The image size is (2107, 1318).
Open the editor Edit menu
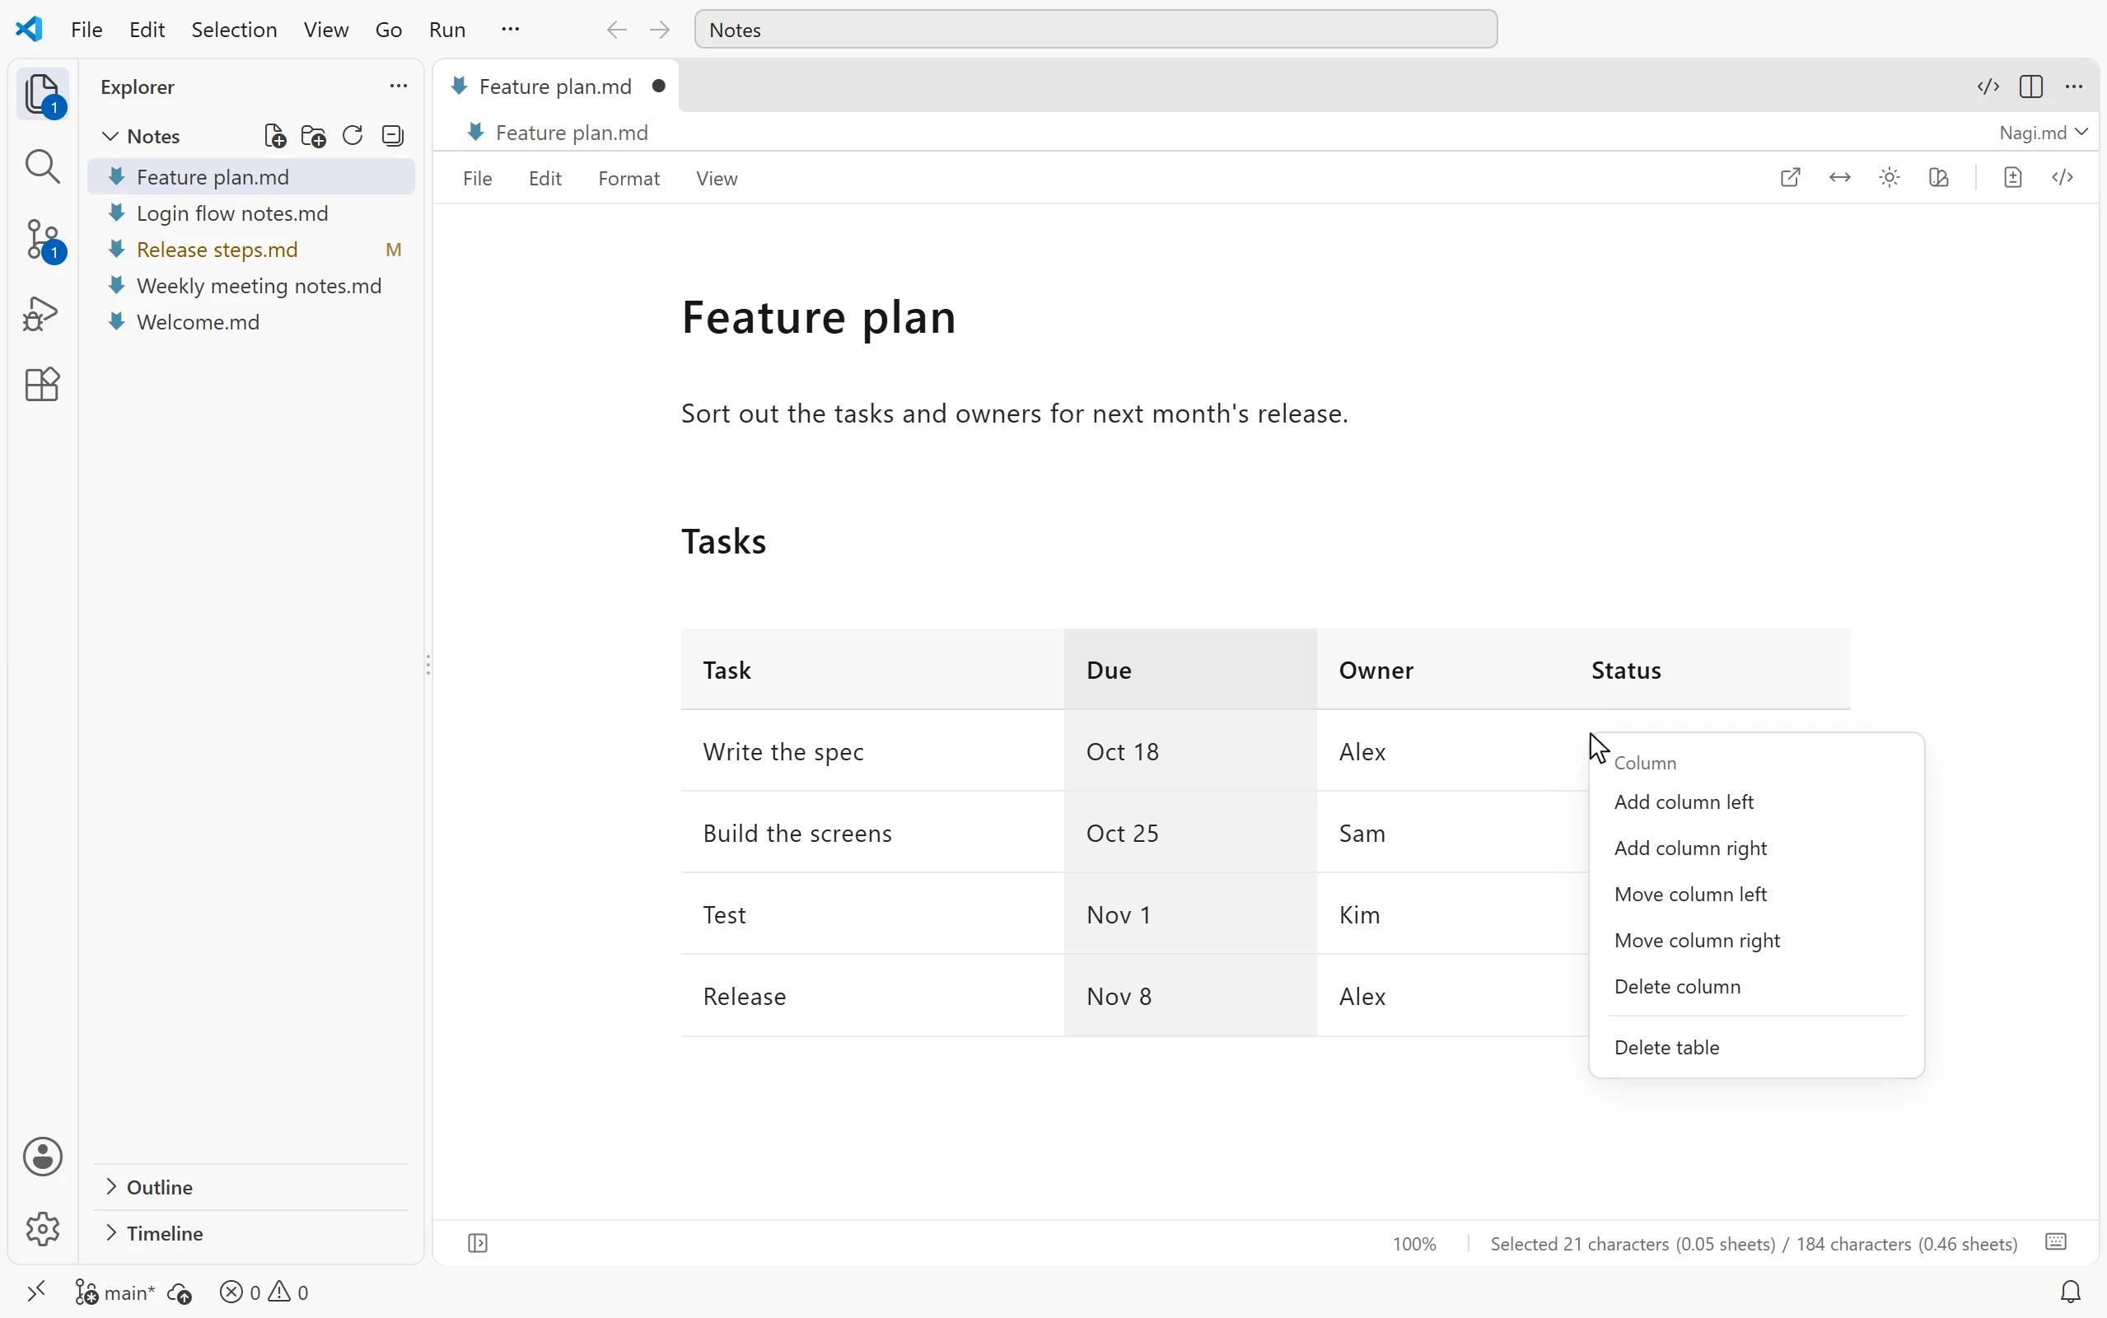click(544, 179)
